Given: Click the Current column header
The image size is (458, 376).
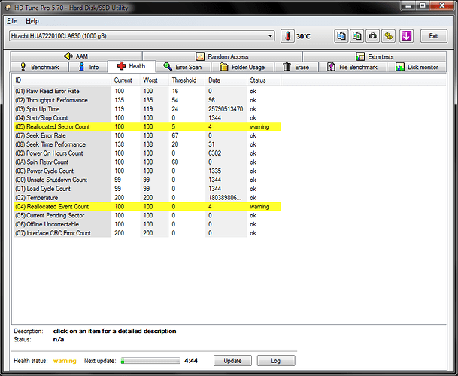Looking at the screenshot, I should (x=126, y=80).
